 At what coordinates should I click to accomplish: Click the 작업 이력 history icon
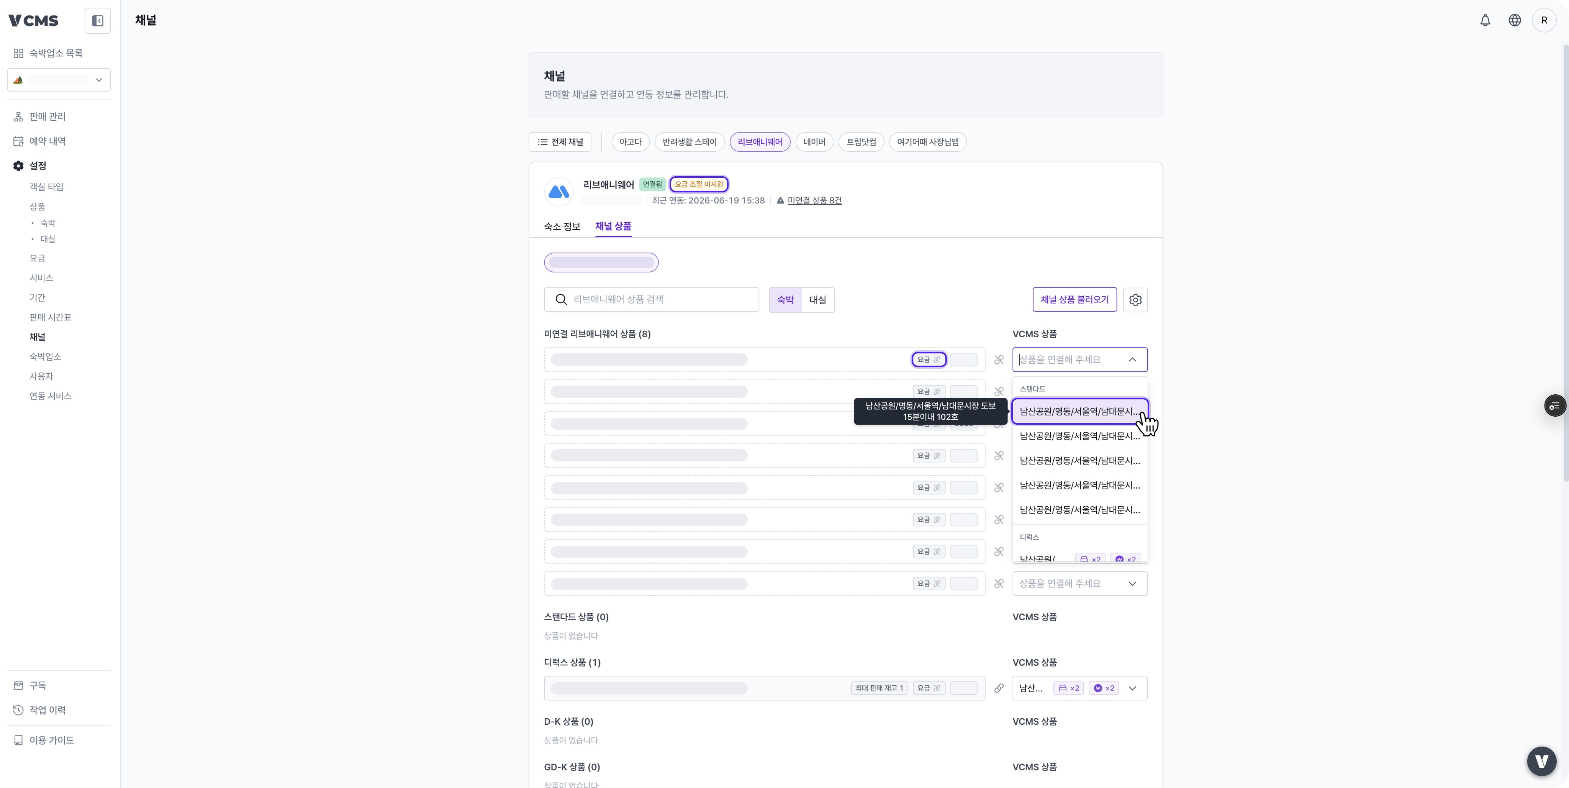[18, 710]
